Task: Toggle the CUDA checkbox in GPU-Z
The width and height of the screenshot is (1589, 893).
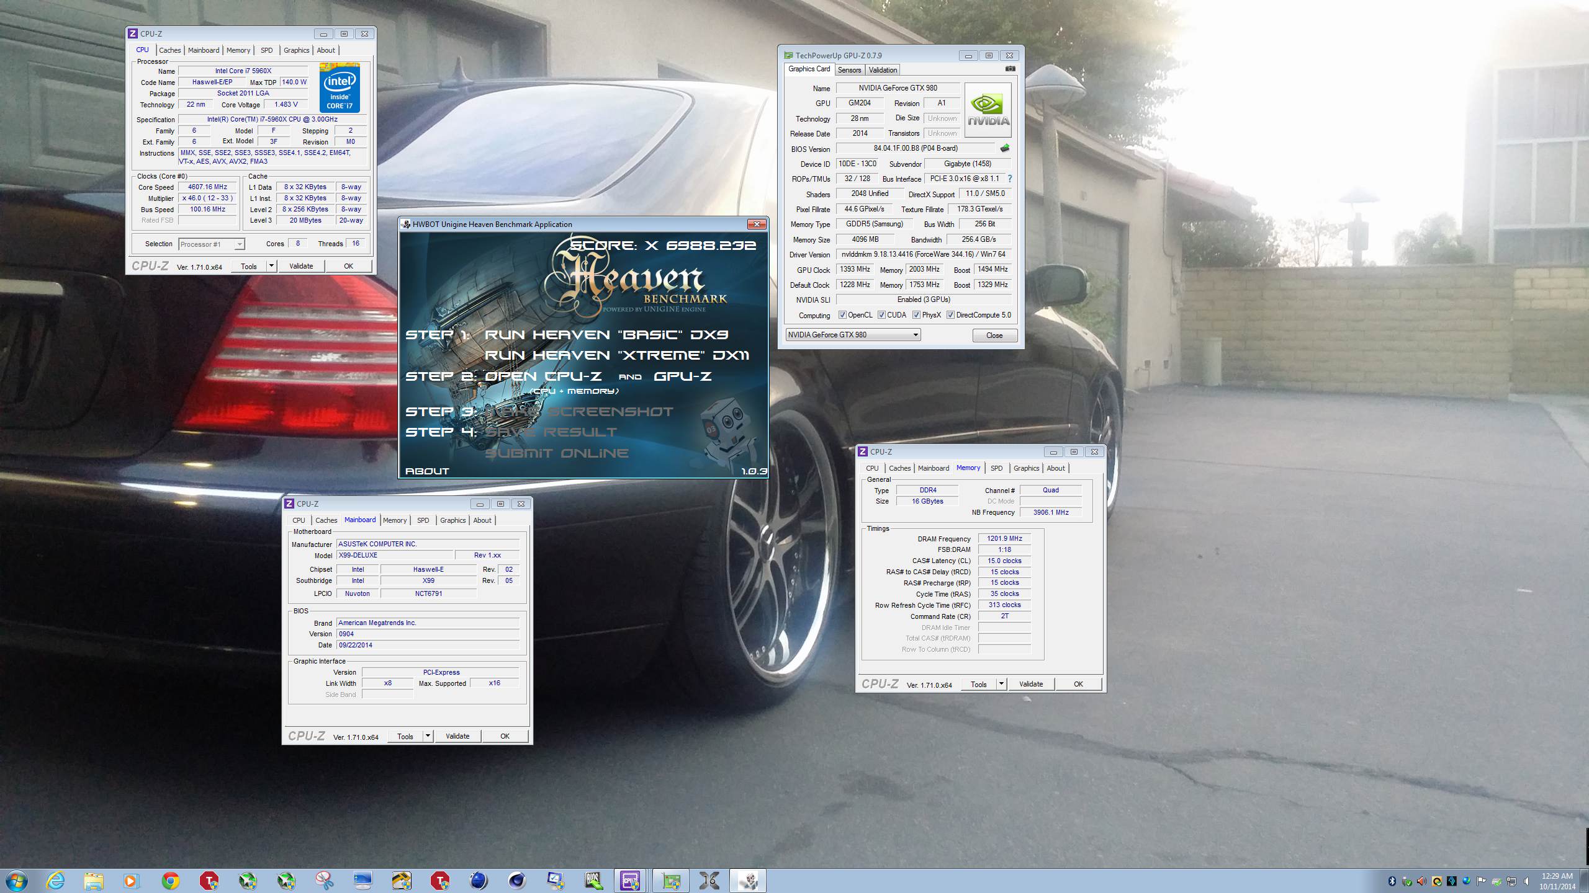Action: [881, 315]
